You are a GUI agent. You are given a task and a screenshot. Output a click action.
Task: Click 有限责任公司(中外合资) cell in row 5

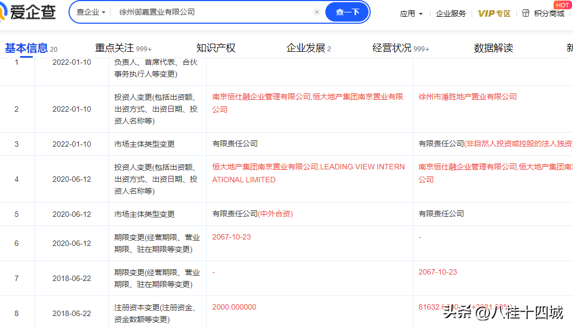[x=310, y=214]
